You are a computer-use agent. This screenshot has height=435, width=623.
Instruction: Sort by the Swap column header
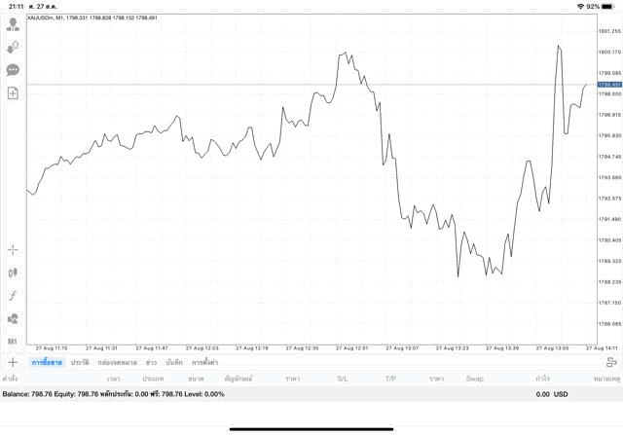point(474,378)
